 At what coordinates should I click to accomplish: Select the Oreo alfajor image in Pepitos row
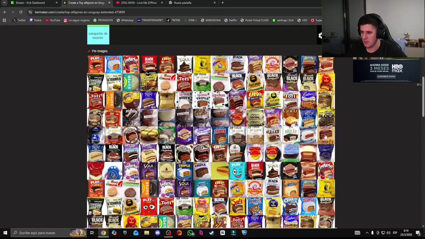[x=291, y=206]
